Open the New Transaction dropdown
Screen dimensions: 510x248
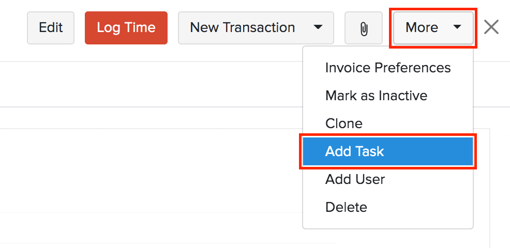pyautogui.click(x=256, y=27)
